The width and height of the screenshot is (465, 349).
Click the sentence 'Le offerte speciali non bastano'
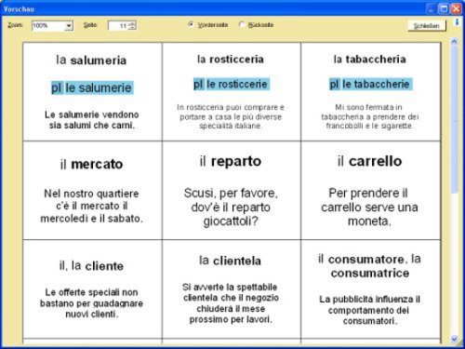(x=91, y=303)
